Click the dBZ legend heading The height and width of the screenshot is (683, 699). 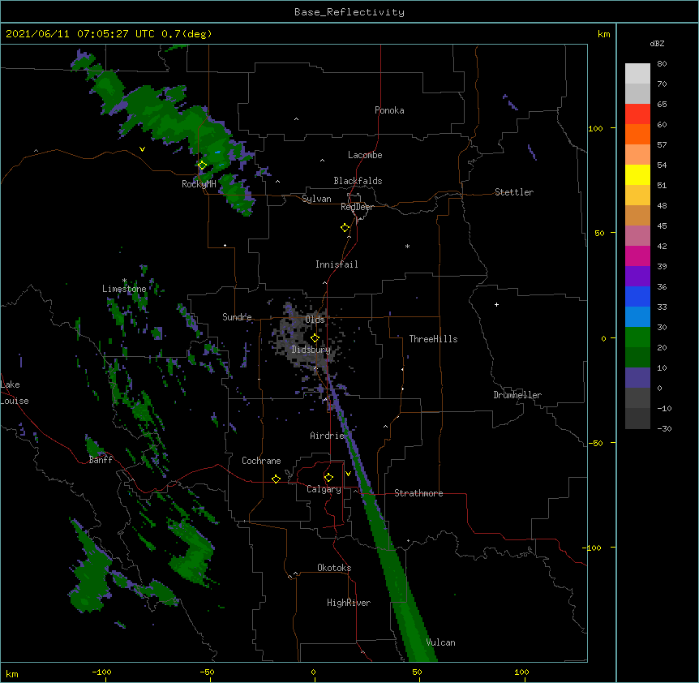click(657, 43)
